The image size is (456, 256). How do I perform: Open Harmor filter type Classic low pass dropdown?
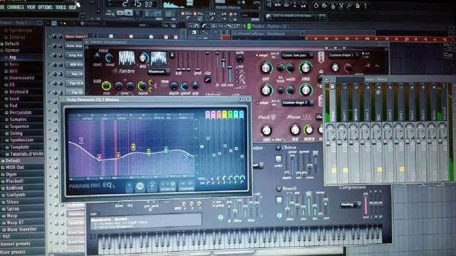pos(297,55)
